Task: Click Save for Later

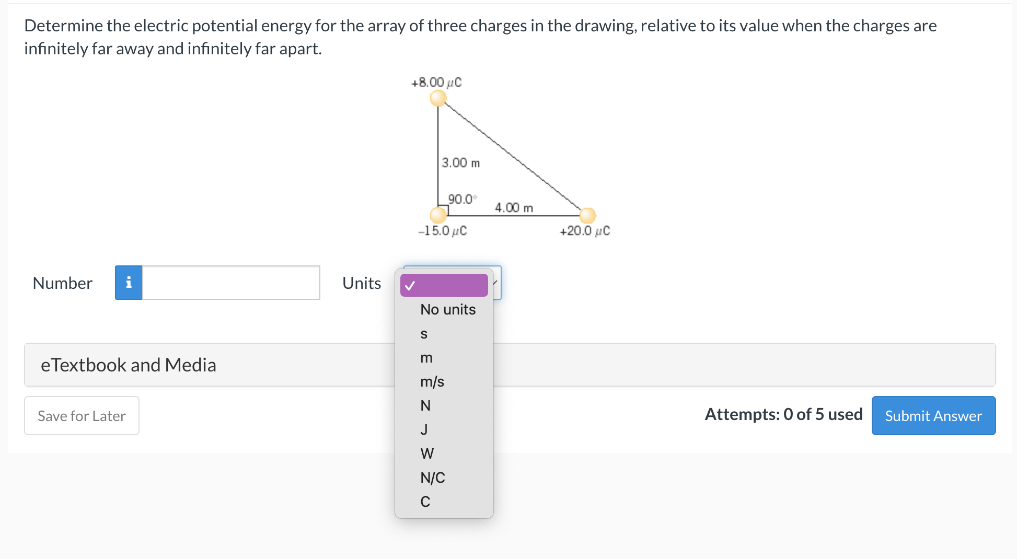Action: 81,415
